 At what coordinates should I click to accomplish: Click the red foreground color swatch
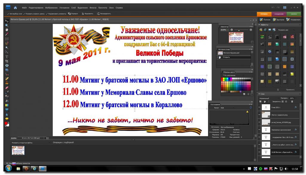pyautogui.click(x=6, y=124)
